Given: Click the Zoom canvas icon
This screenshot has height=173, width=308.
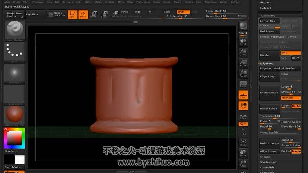Looking at the screenshot, I should [243, 52].
